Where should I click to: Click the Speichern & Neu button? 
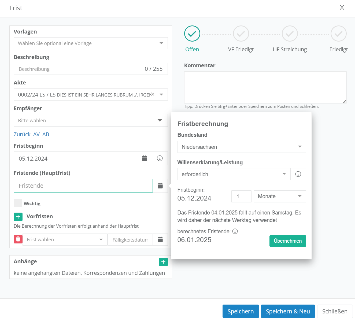tap(288, 311)
